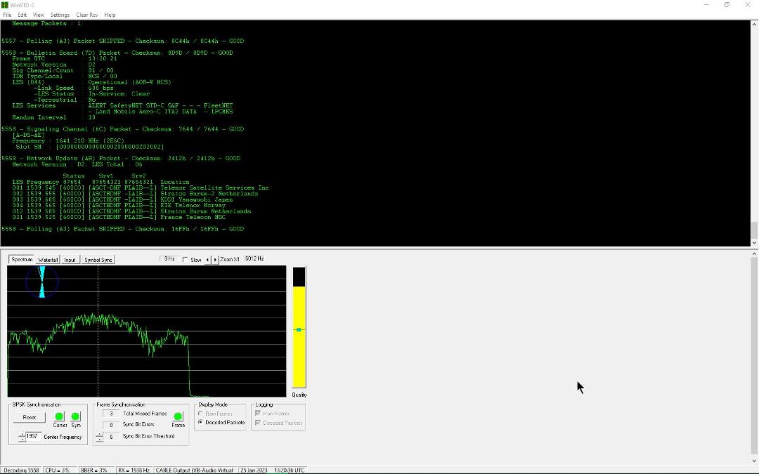Click the LES row 'KDDI Yamaguchi Japan'
Screen dimensions: 759x474
[122, 199]
